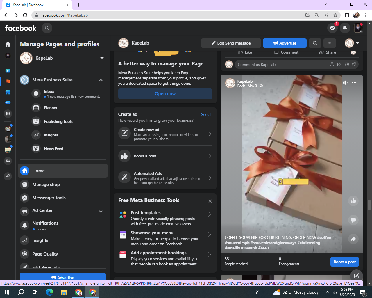Open the page identity switcher dropdown arrow
372x298 pixels.
(358, 43)
